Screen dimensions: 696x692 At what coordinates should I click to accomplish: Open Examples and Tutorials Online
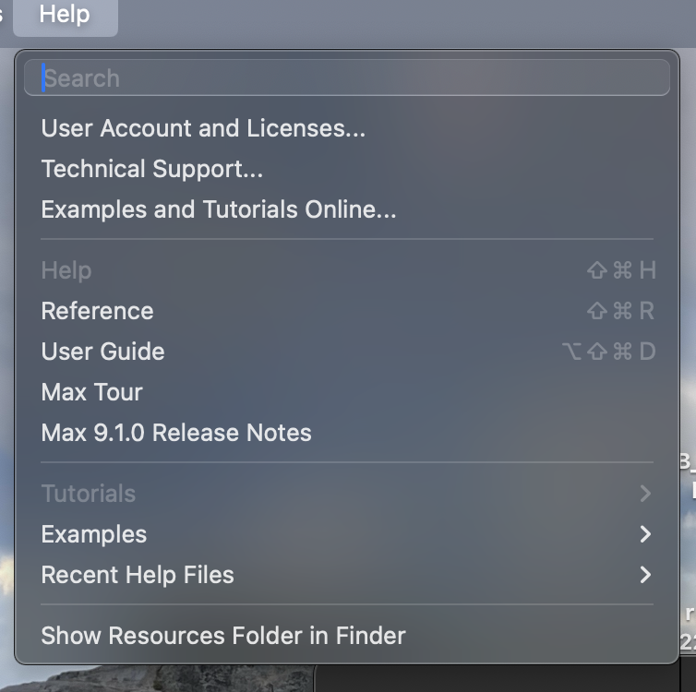pyautogui.click(x=219, y=209)
